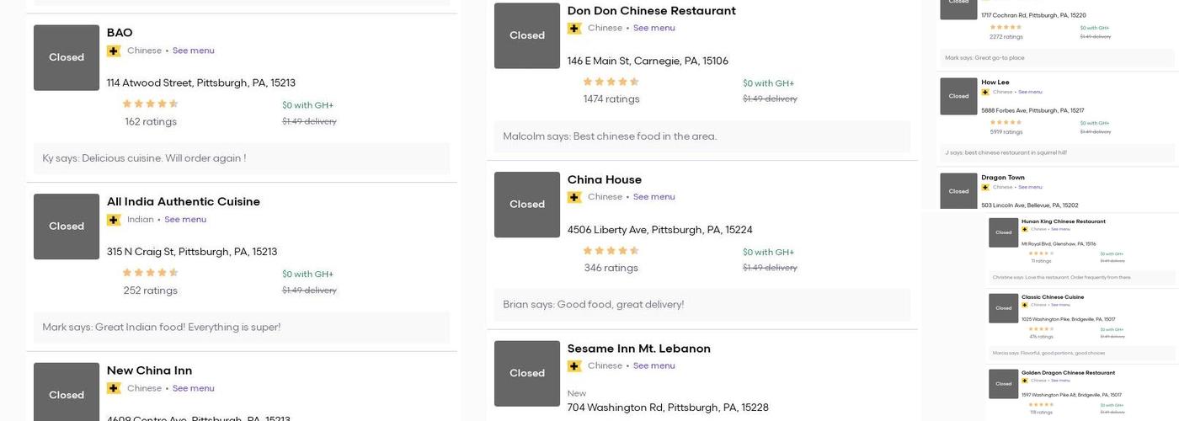
Task: Click the GH+ badge beside China House
Action: (574, 197)
